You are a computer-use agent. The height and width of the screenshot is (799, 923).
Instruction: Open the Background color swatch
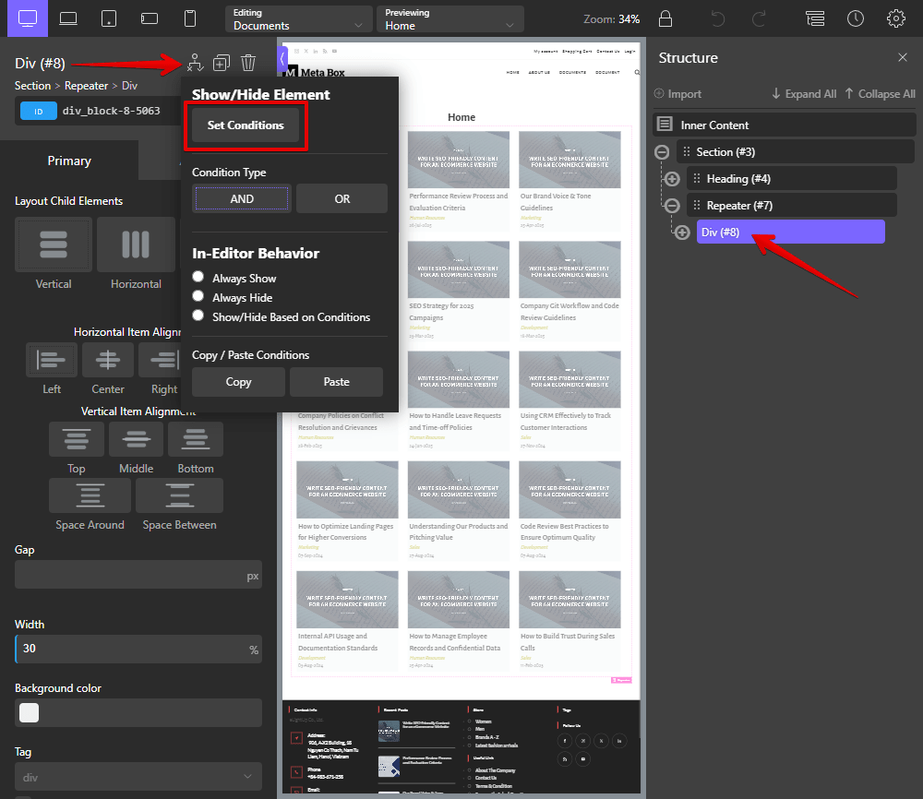28,711
